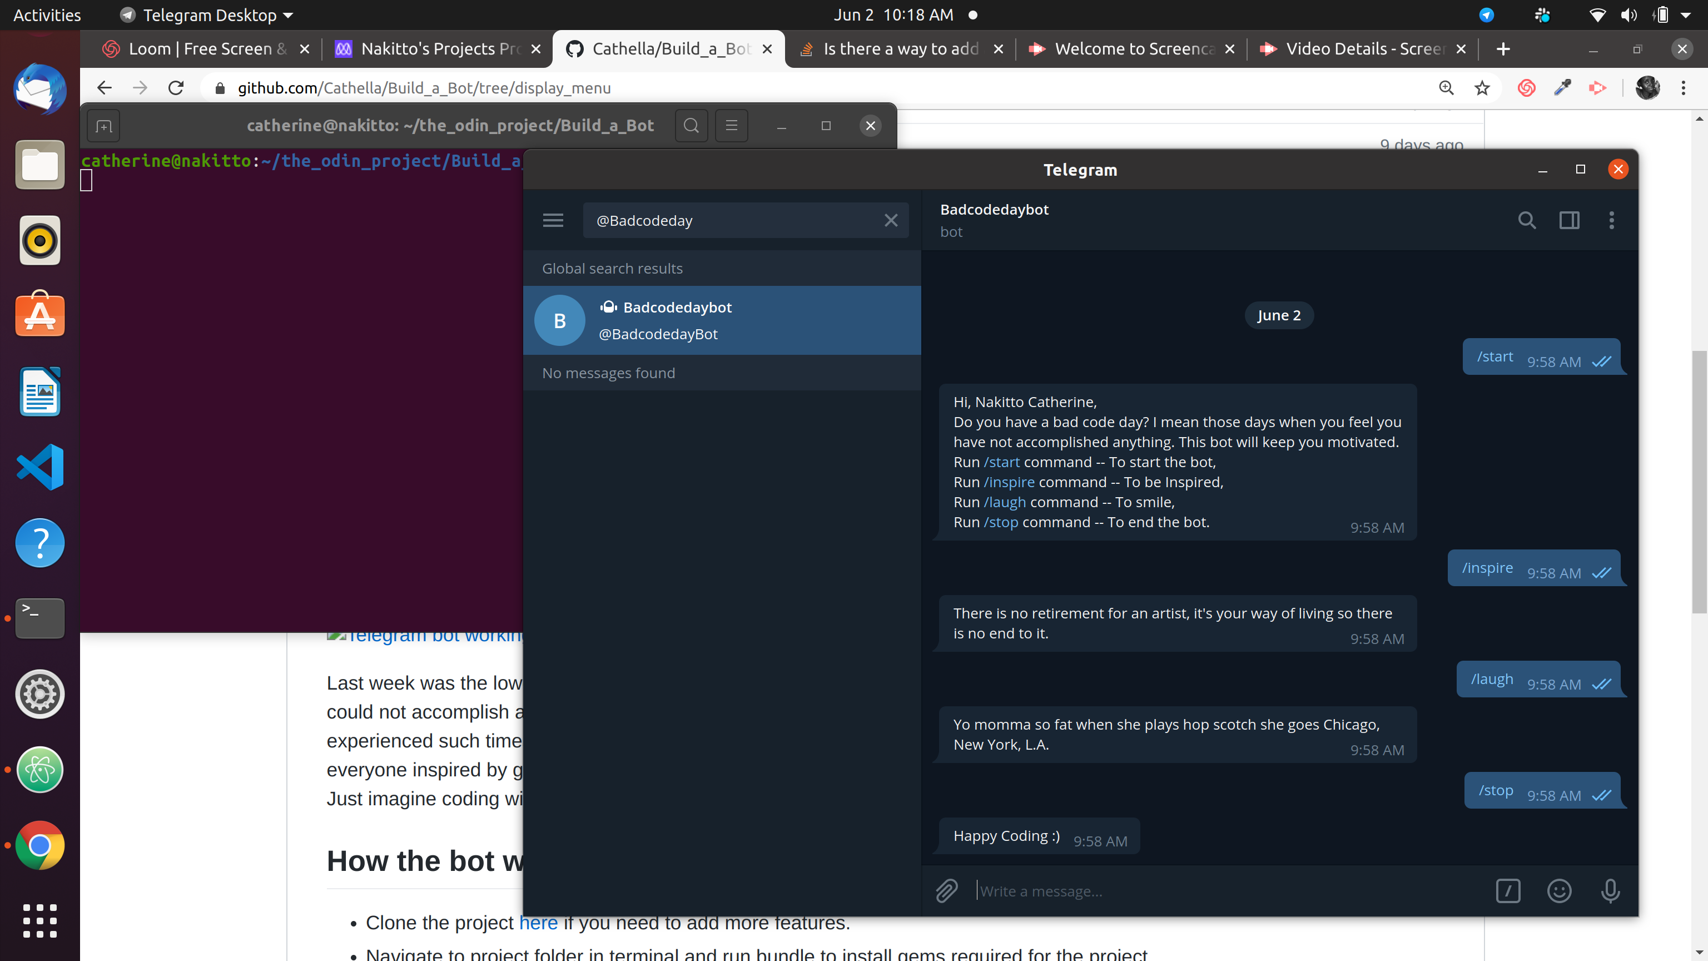
Task: Reload the GitHub page
Action: pyautogui.click(x=176, y=87)
